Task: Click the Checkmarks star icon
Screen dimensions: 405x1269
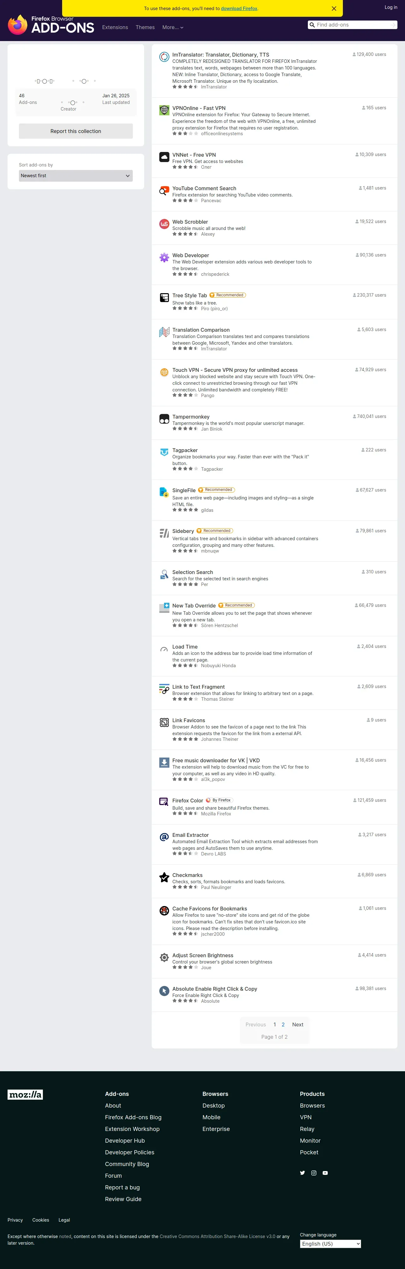Action: (164, 877)
